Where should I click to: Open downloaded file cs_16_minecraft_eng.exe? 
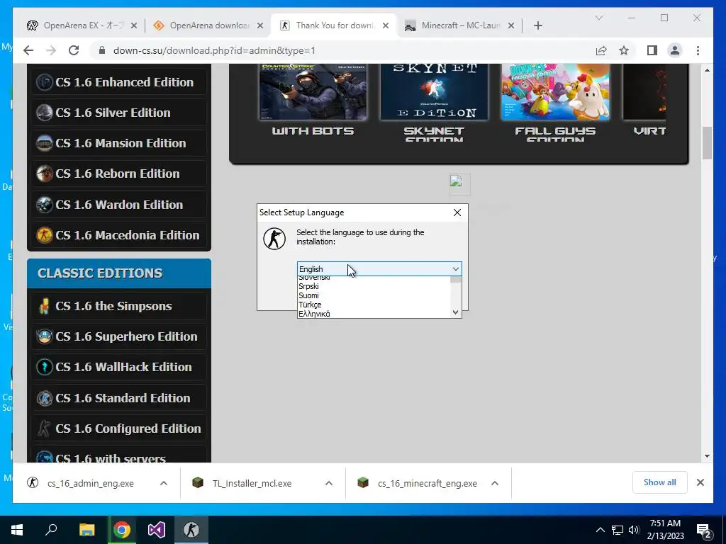coord(427,483)
